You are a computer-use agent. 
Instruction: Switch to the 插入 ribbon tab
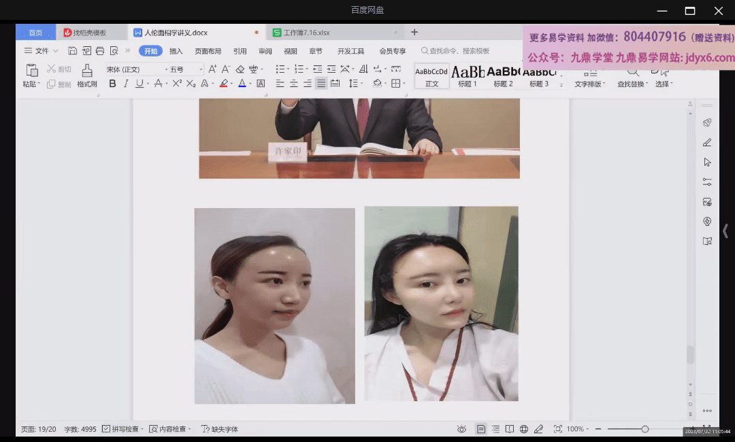176,51
